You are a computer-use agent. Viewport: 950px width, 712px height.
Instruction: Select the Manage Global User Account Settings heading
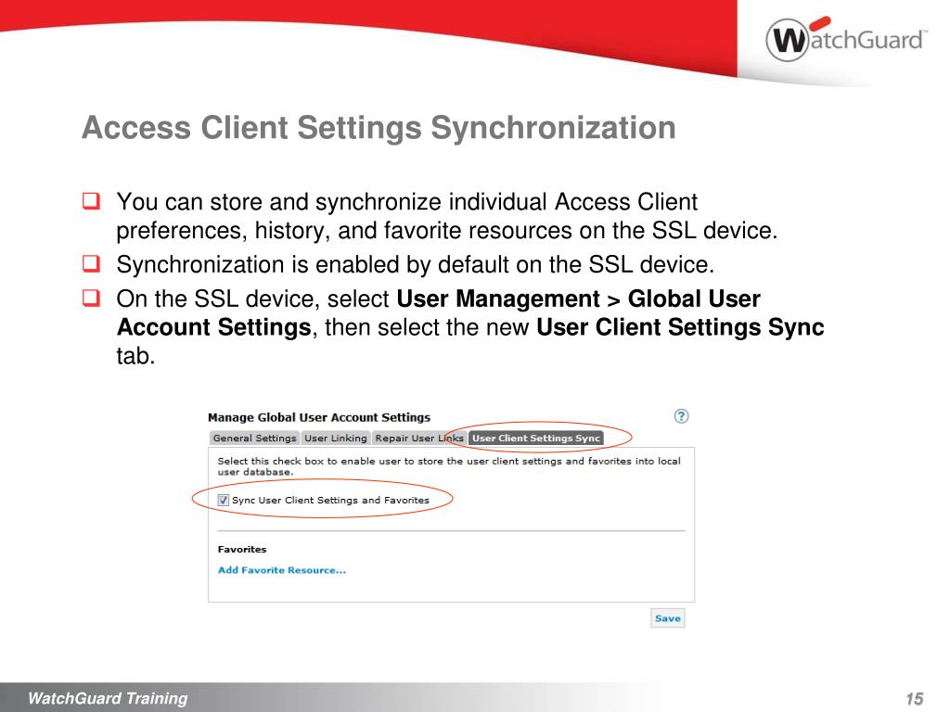319,417
